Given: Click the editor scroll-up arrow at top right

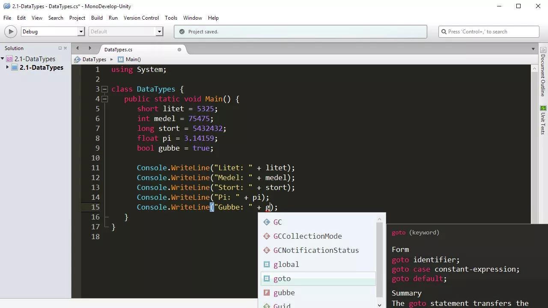Looking at the screenshot, I should (x=534, y=68).
